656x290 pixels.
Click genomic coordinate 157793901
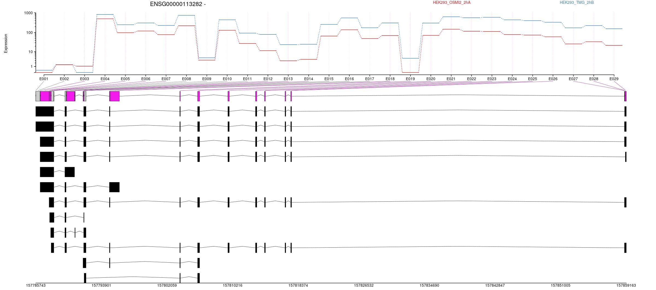101,285
